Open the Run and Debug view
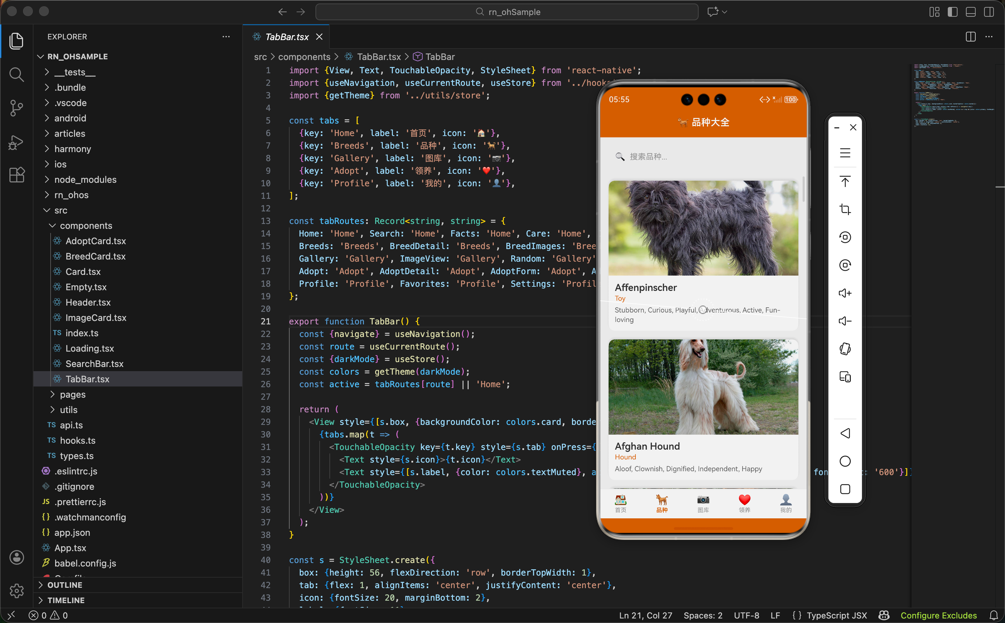1005x623 pixels. (x=16, y=142)
